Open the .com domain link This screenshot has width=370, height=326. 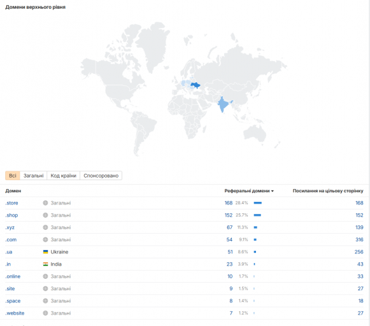tap(11, 240)
